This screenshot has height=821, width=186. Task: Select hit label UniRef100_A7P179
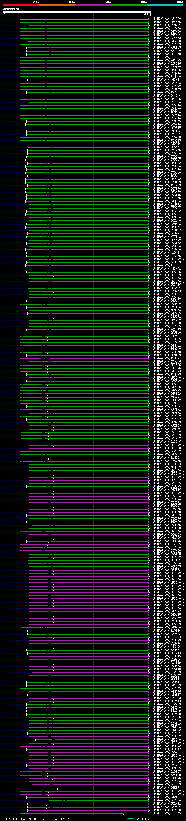point(167,67)
